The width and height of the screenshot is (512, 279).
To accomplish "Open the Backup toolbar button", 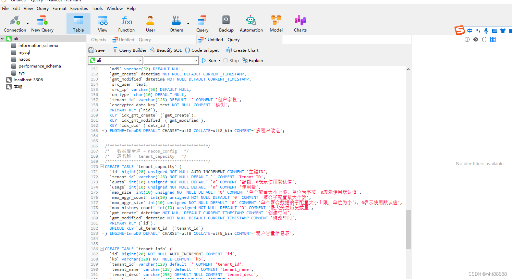I will [226, 24].
